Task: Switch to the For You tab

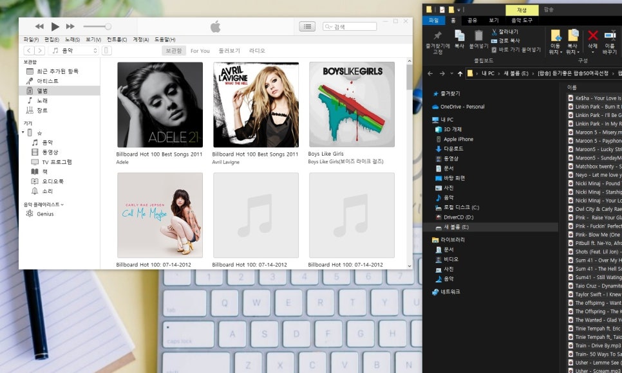Action: coord(200,51)
